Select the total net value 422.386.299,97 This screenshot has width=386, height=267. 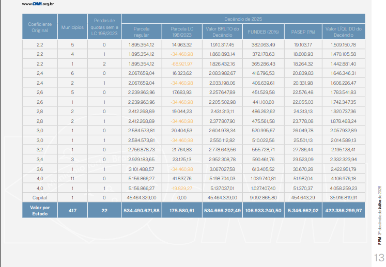coord(343,210)
